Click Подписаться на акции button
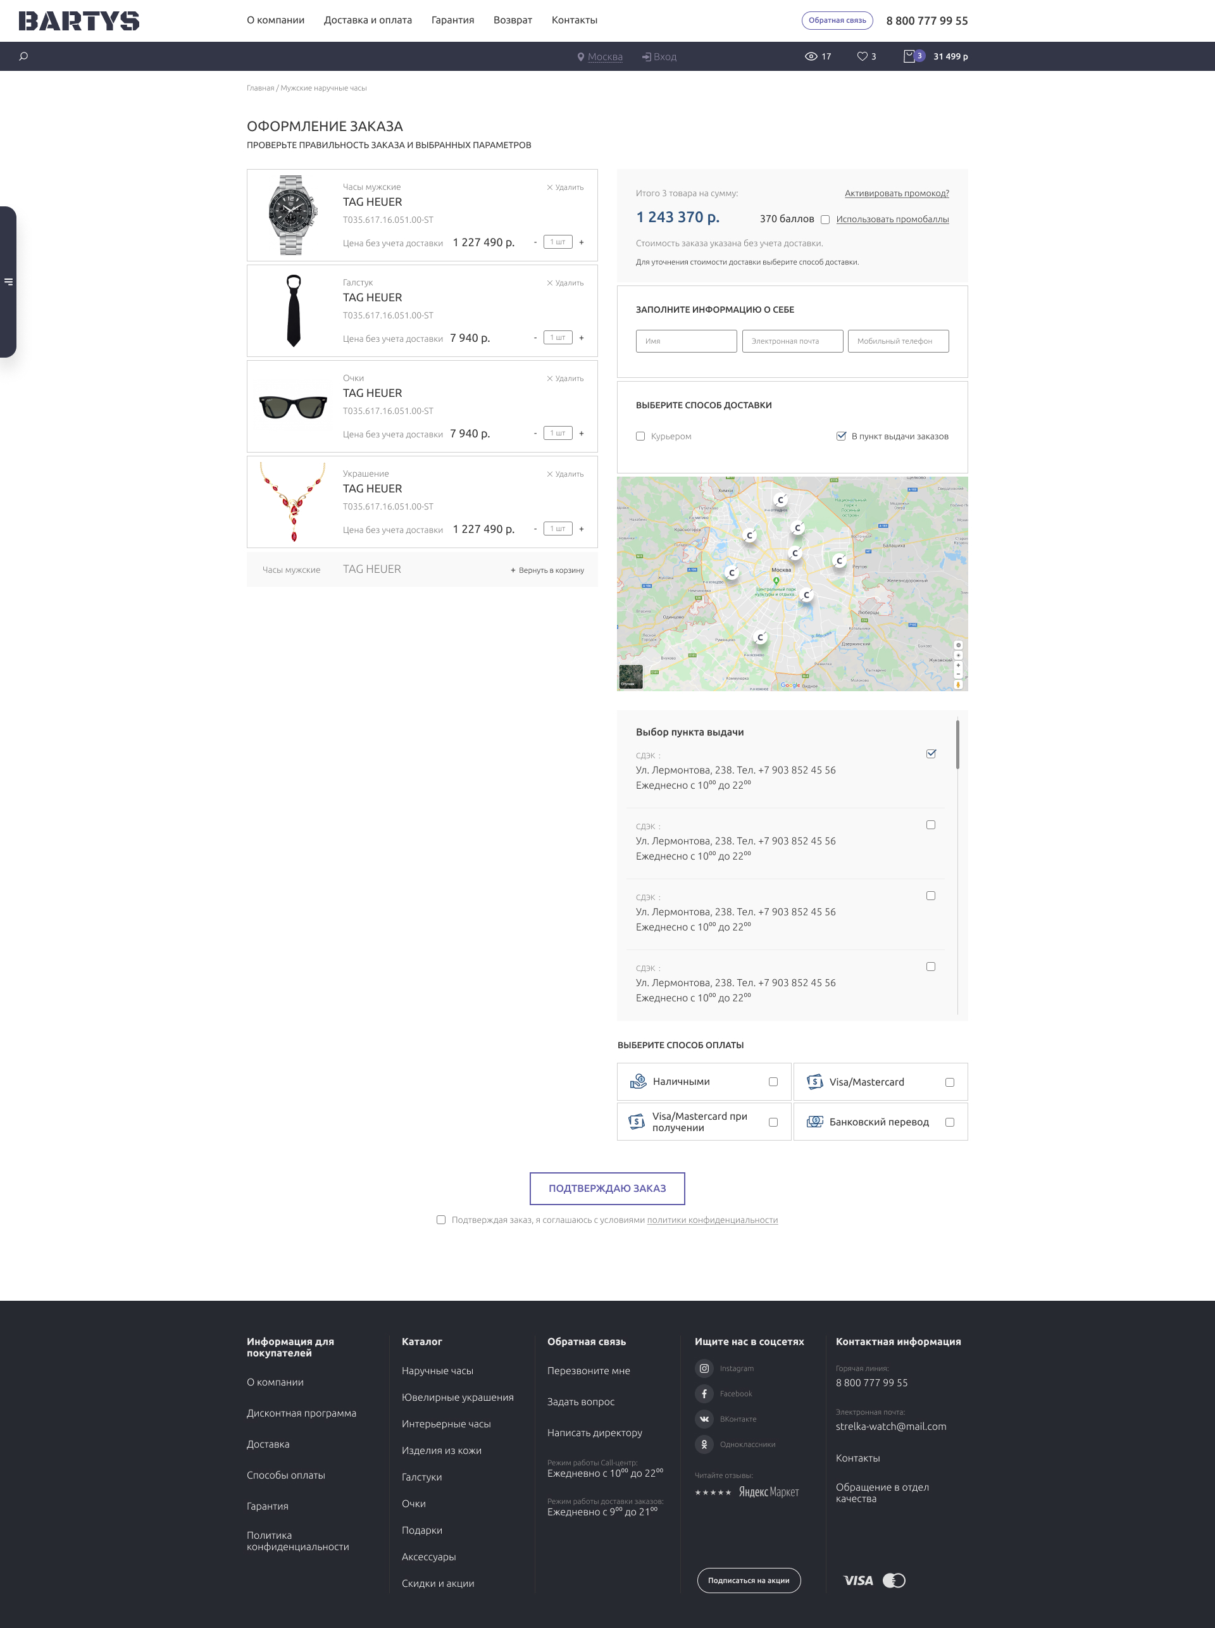The height and width of the screenshot is (1628, 1215). [749, 1580]
